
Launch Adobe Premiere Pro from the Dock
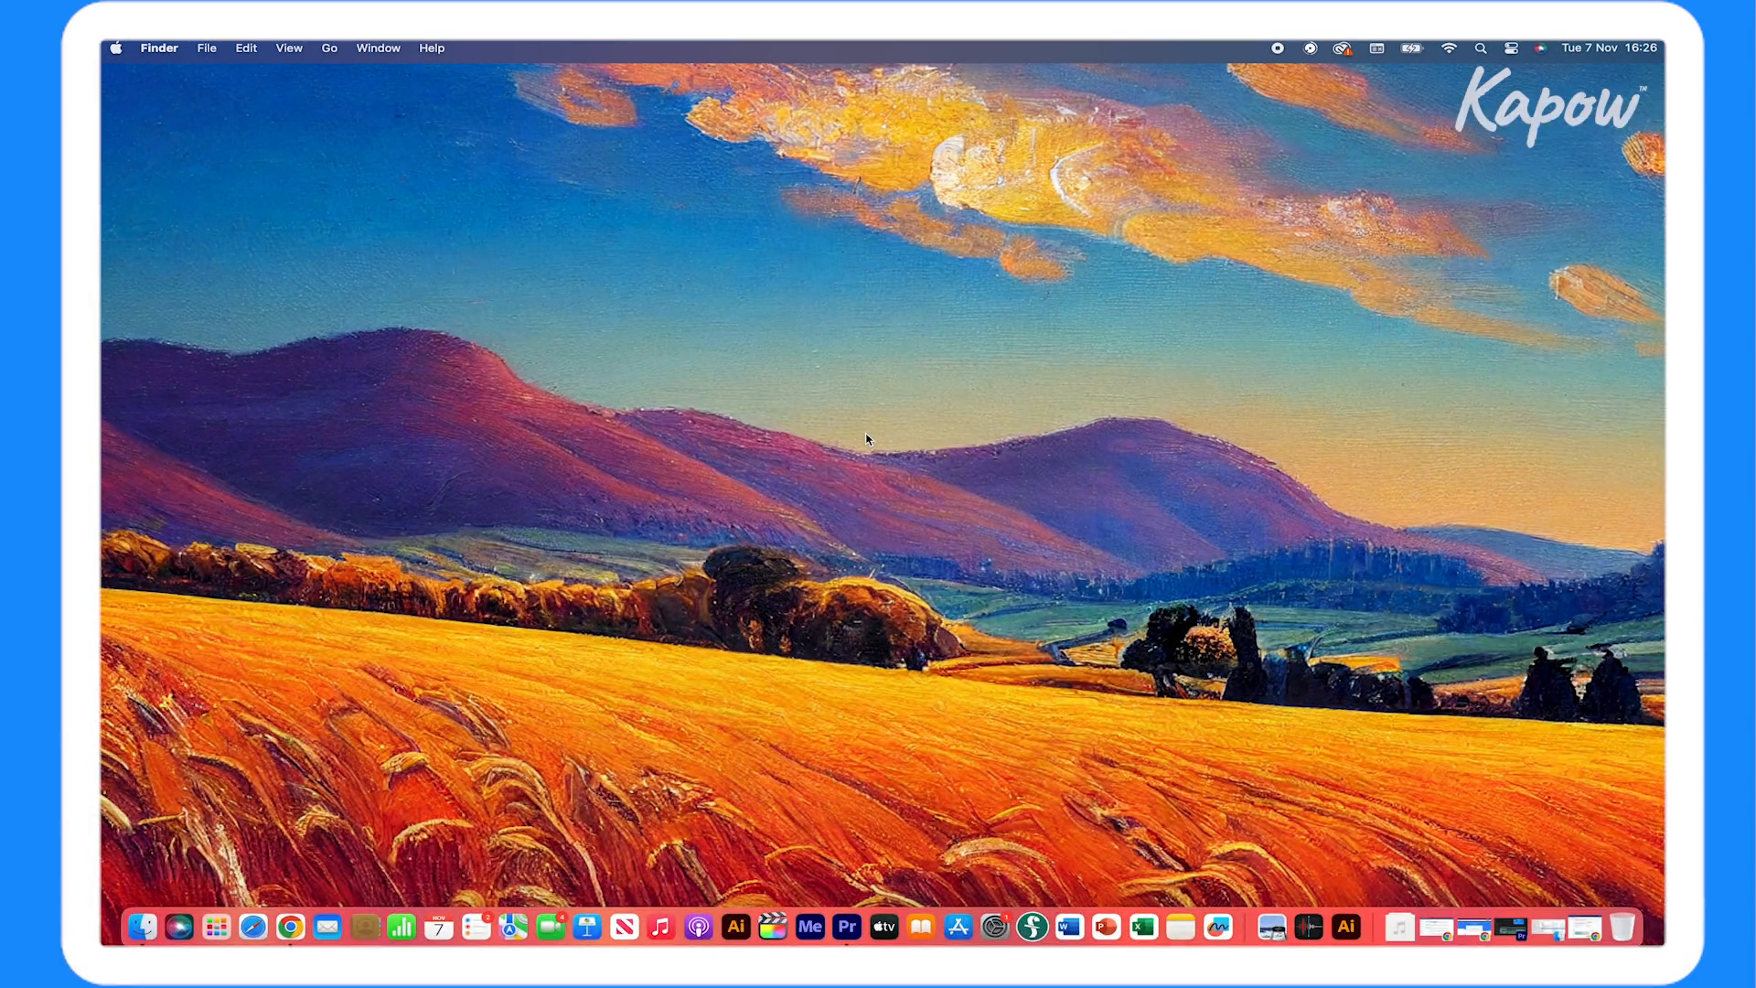click(847, 927)
